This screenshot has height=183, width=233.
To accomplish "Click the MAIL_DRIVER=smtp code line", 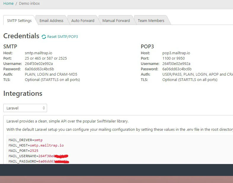I will [x=25, y=140].
